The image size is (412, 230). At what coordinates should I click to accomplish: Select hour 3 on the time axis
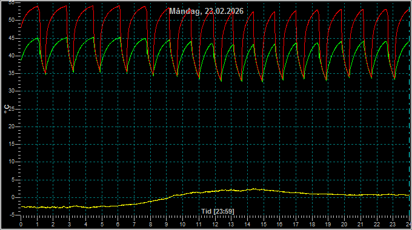(x=69, y=225)
